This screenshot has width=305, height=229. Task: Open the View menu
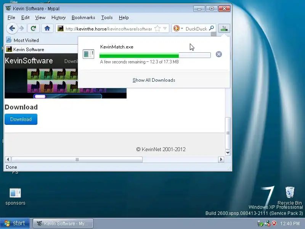click(40, 18)
